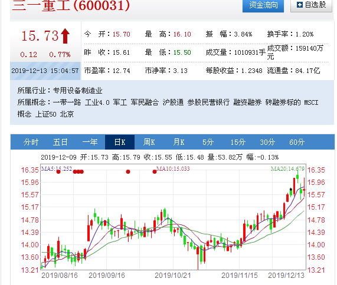Click the 三一重工(600031) stock title
The width and height of the screenshot is (337, 285).
tap(71, 5)
